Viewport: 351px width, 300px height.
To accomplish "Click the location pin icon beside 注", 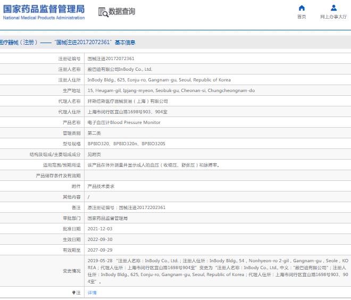I will pyautogui.click(x=73, y=293).
